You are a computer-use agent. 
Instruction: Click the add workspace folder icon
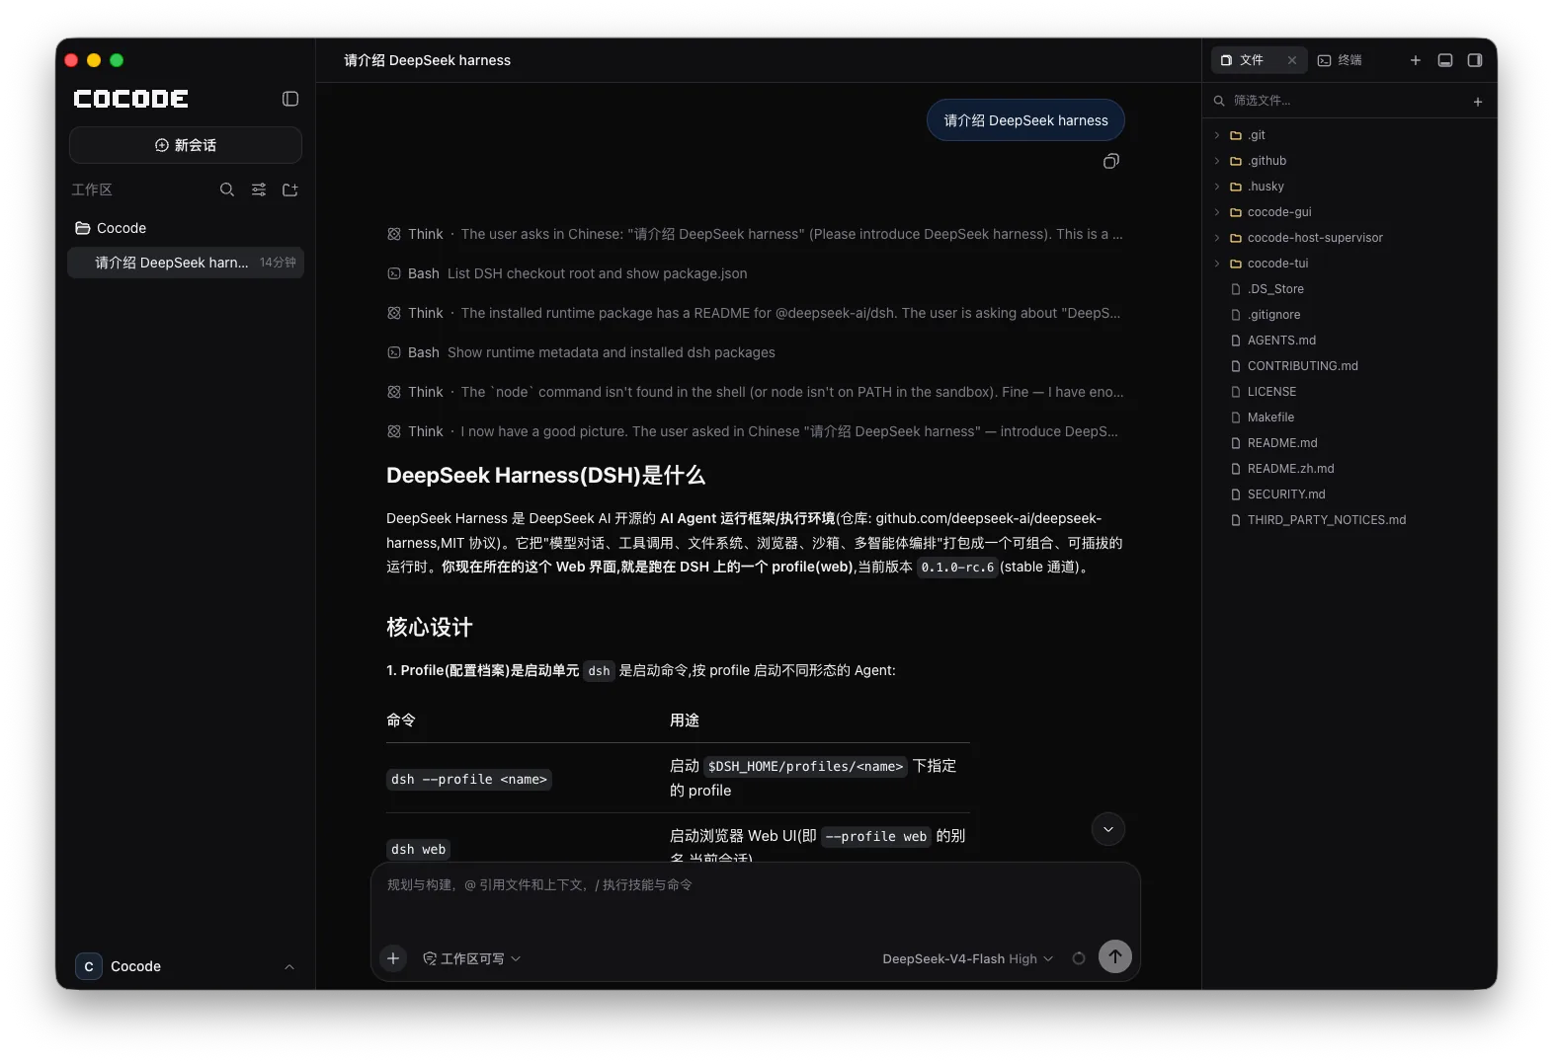[290, 190]
